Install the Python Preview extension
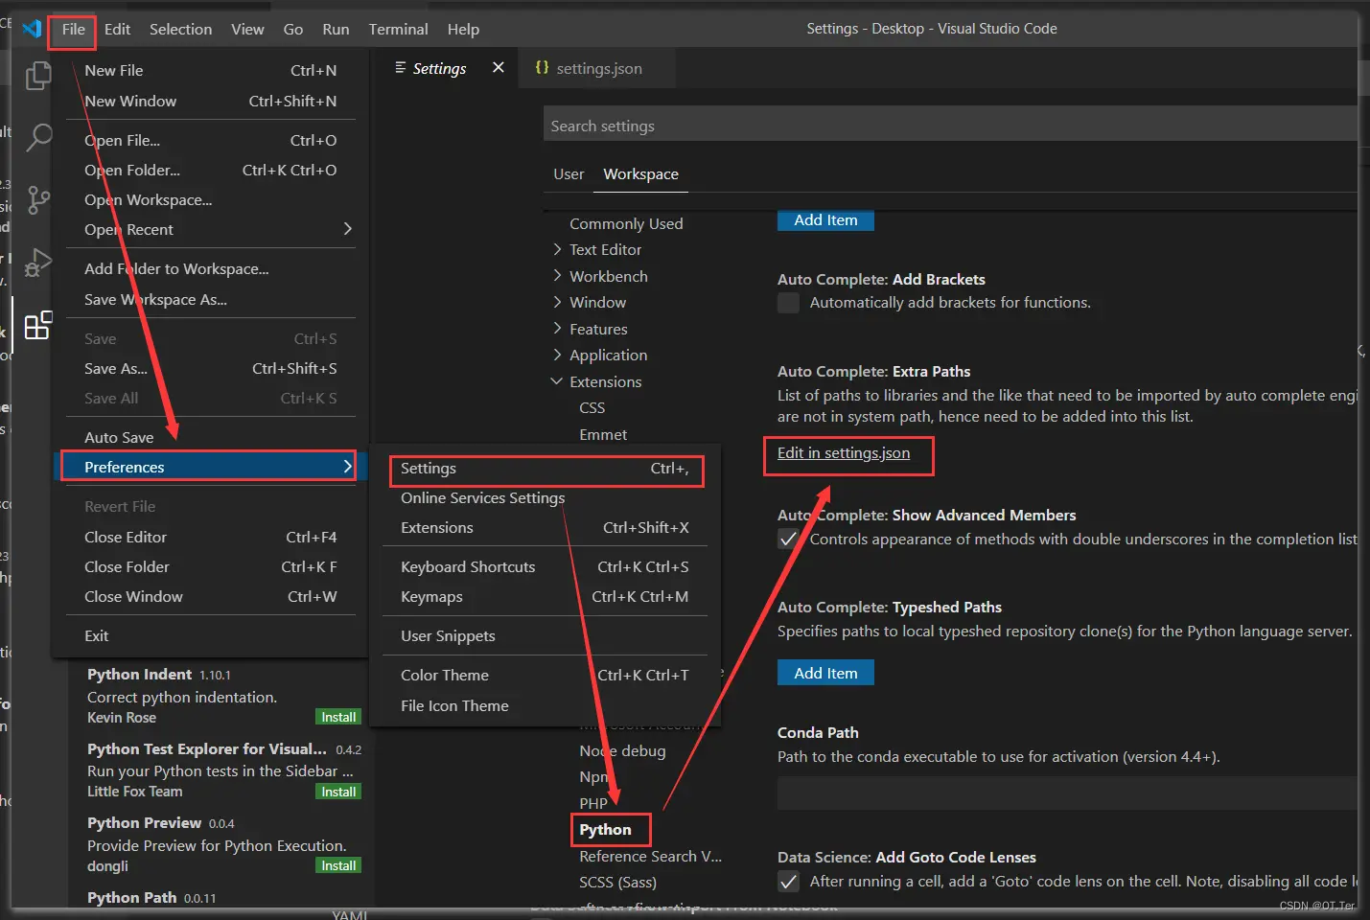 tap(337, 864)
